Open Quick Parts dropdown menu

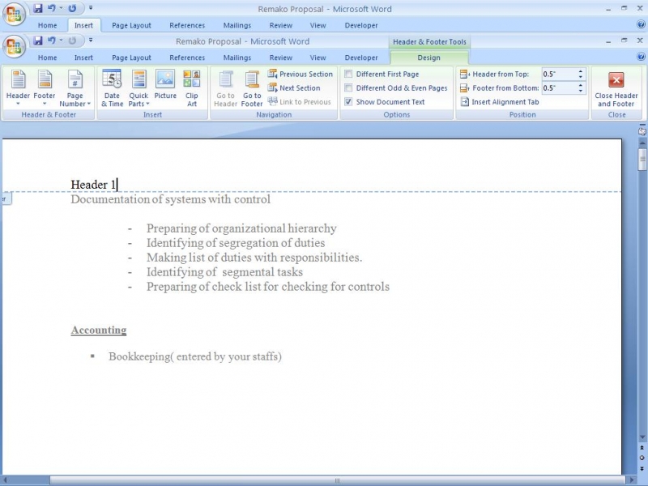139,88
